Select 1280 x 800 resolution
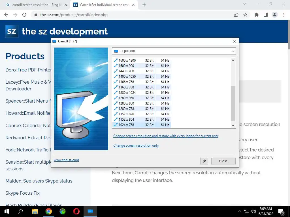The width and height of the screenshot is (290, 217). coord(142,103)
